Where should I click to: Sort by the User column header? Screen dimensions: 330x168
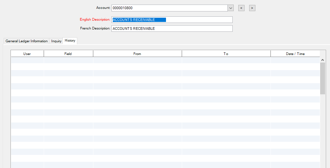pyautogui.click(x=27, y=54)
